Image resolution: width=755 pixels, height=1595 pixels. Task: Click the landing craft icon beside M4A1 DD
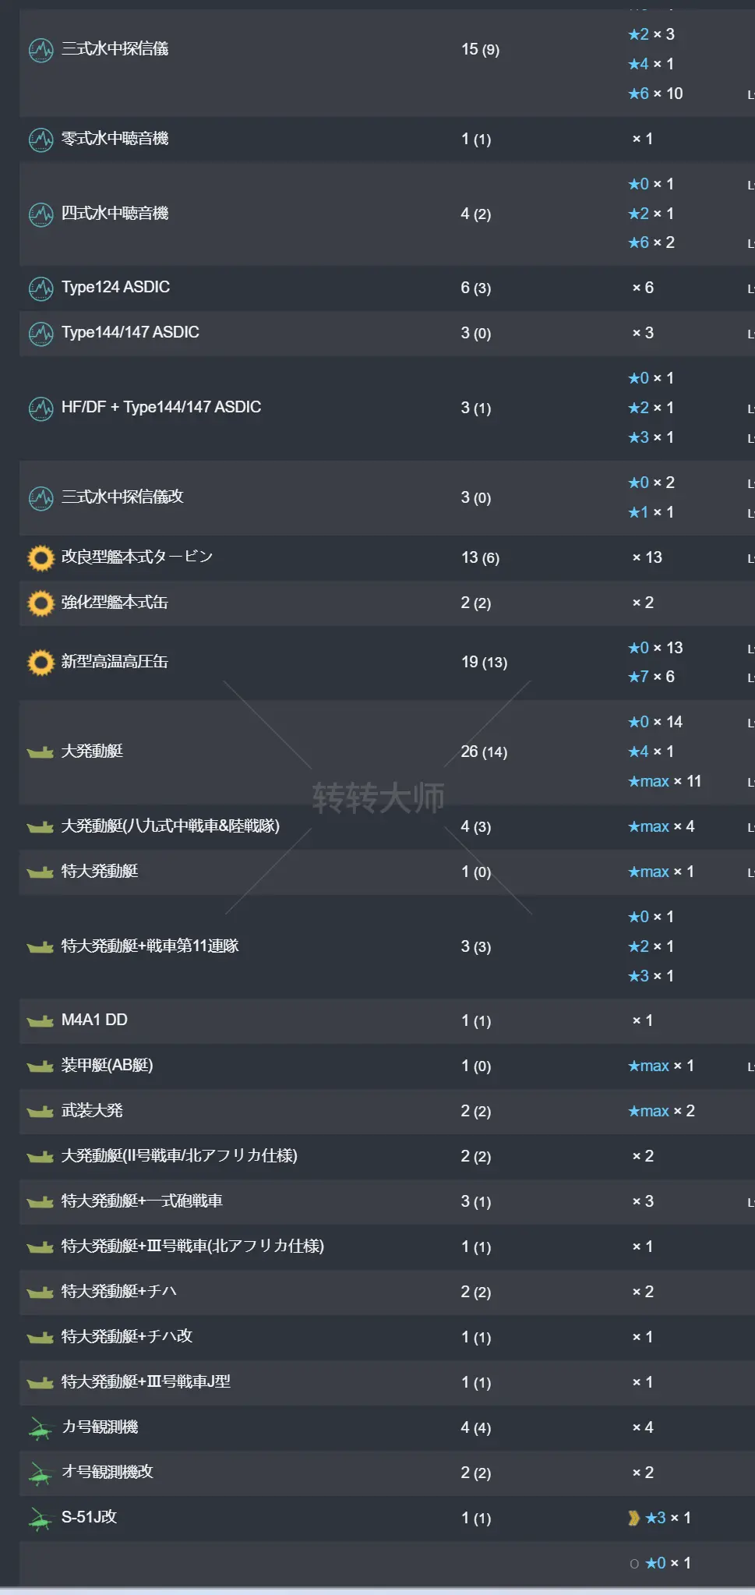(40, 1021)
